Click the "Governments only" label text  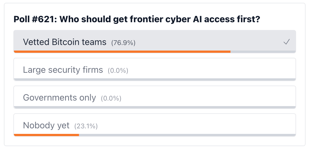click(x=60, y=98)
